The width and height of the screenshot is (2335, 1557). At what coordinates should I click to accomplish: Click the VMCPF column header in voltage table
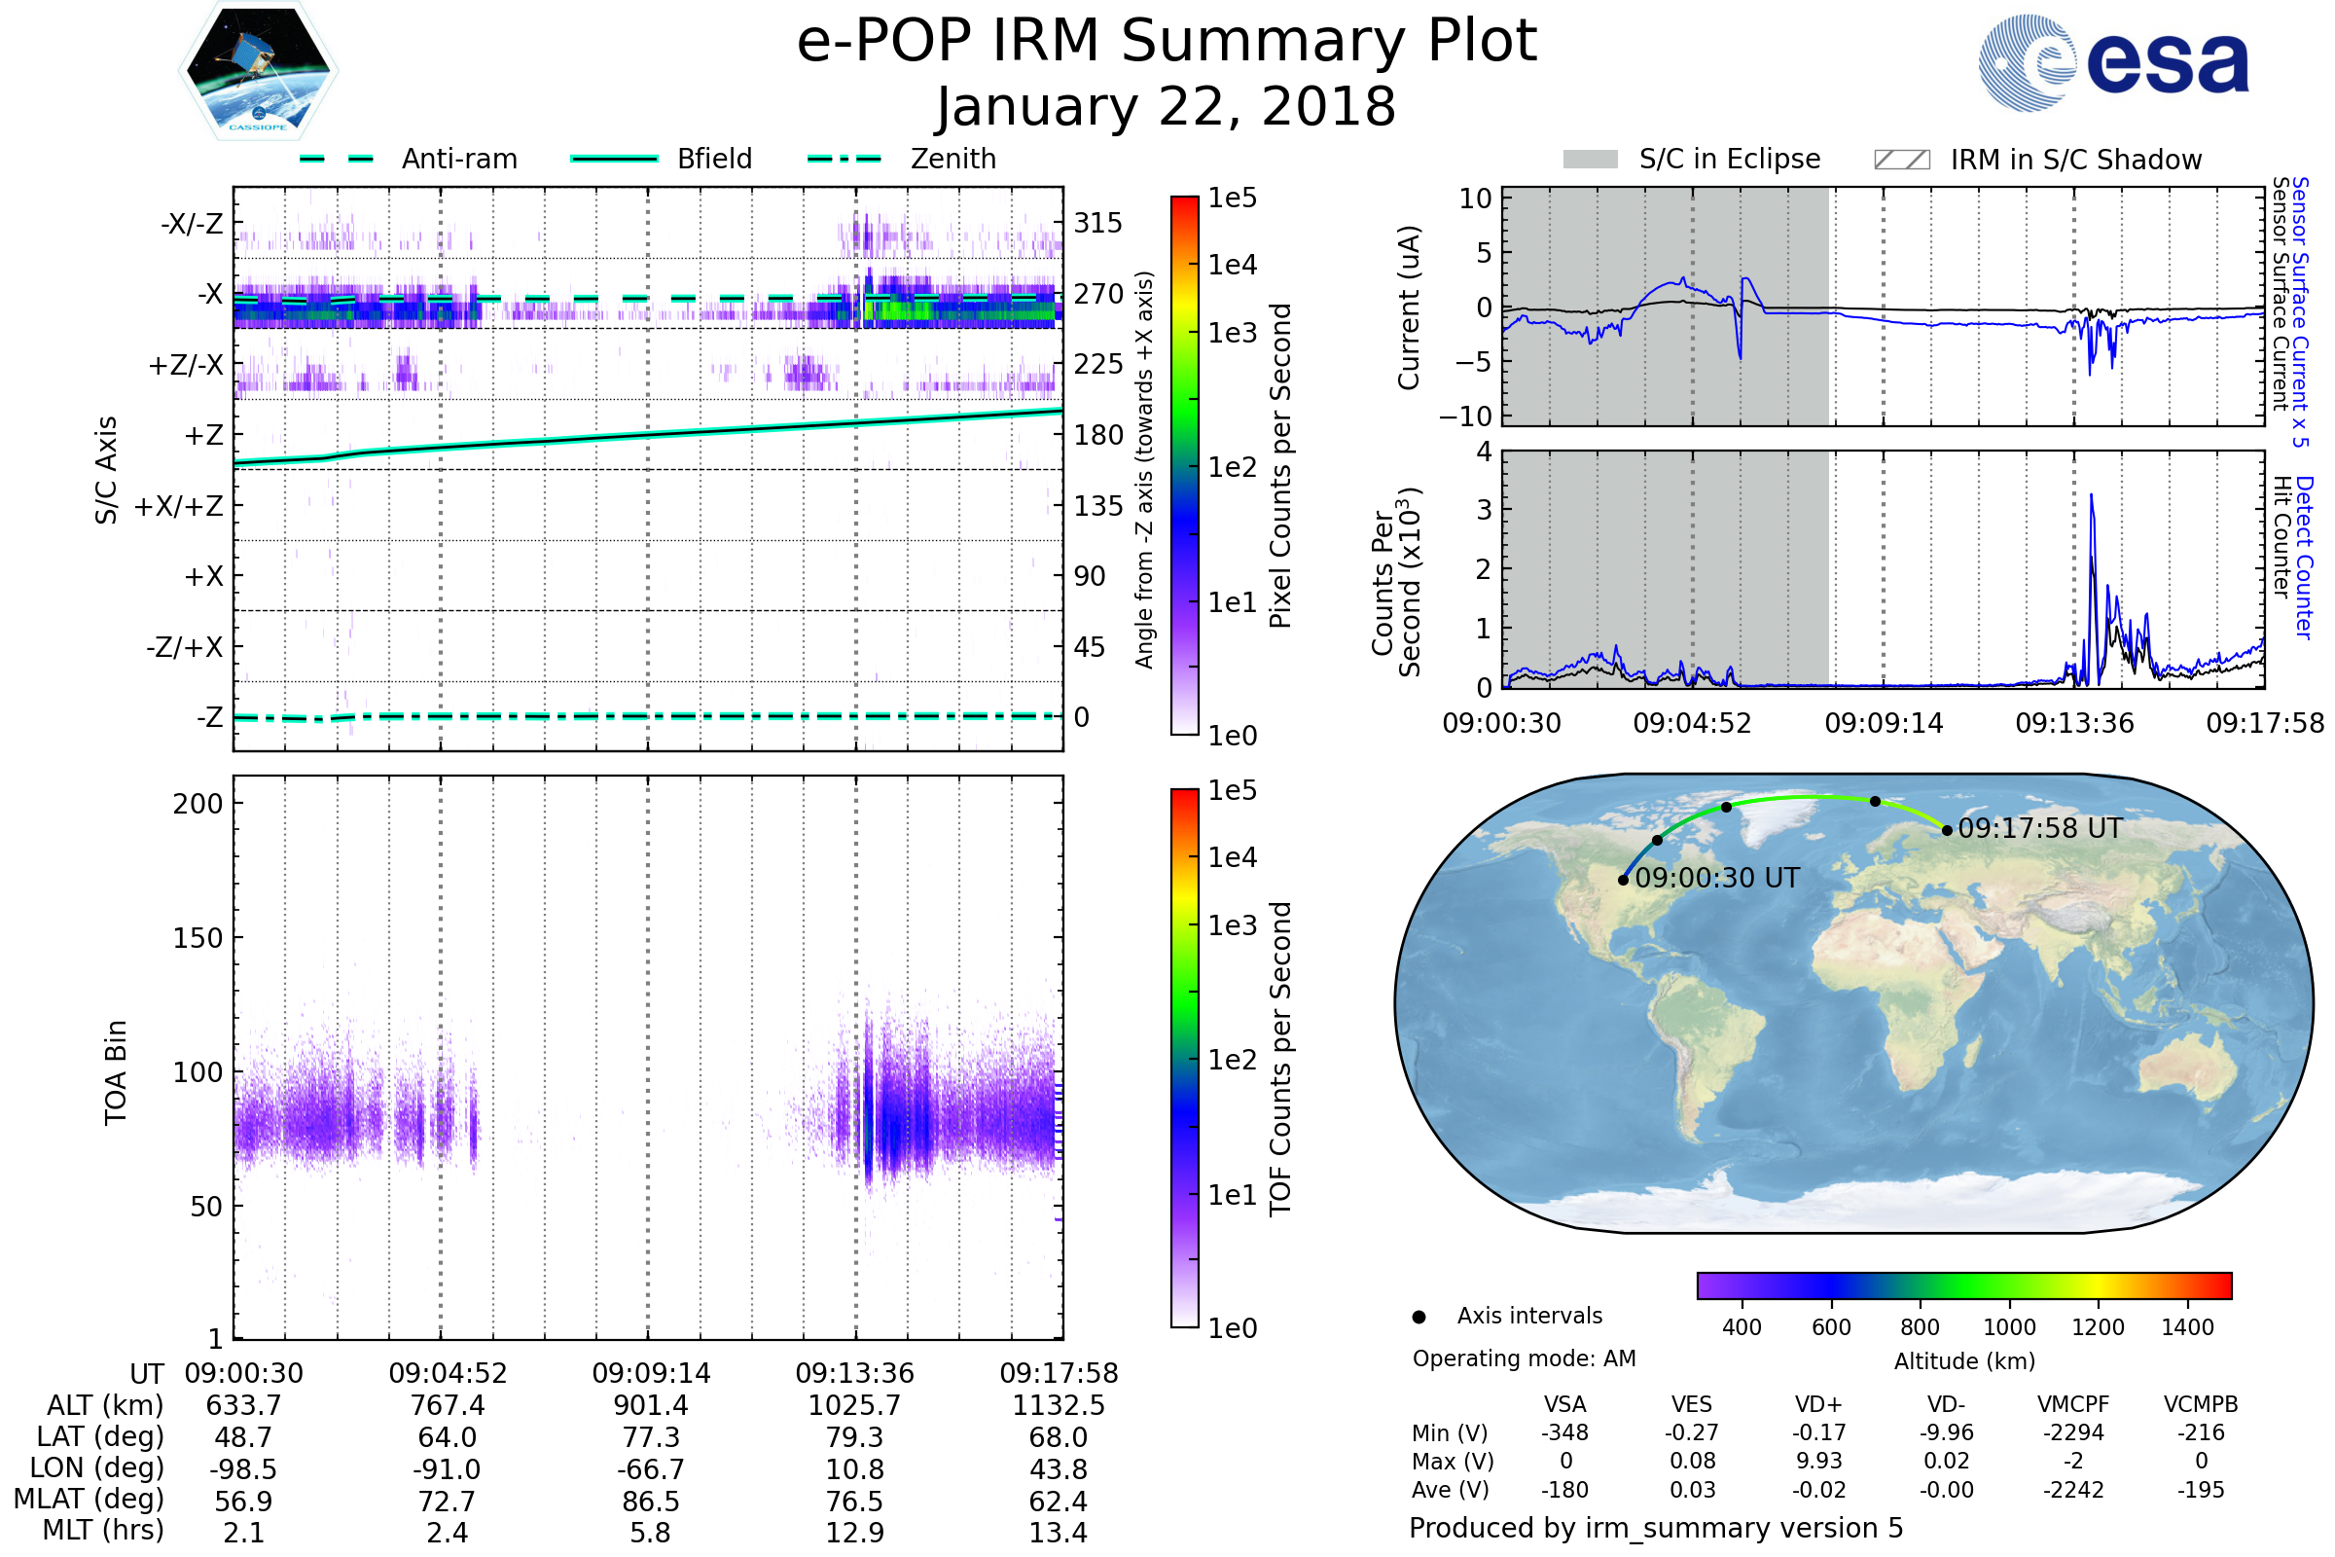(2073, 1404)
